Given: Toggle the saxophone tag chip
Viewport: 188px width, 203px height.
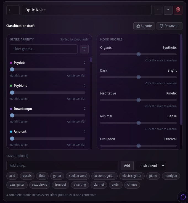Looking at the screenshot, I should pyautogui.click(x=40, y=185).
